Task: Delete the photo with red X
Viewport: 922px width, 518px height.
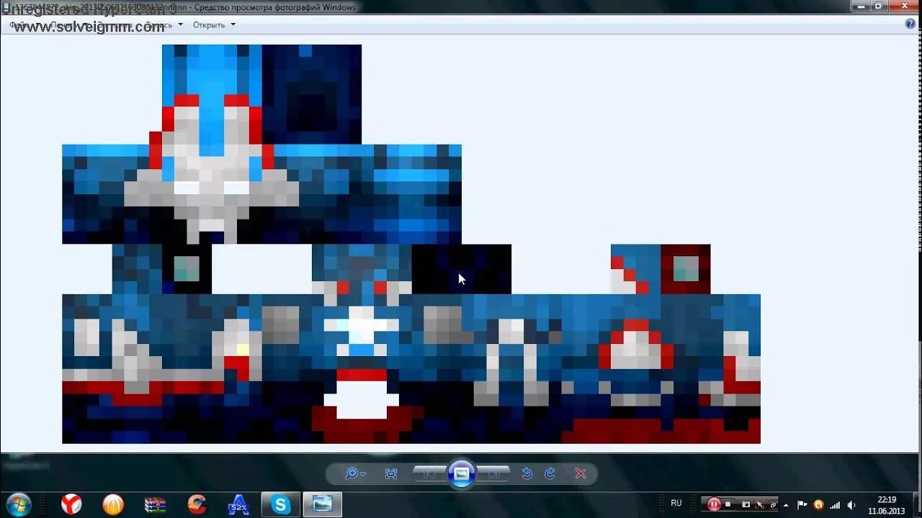Action: (x=581, y=473)
